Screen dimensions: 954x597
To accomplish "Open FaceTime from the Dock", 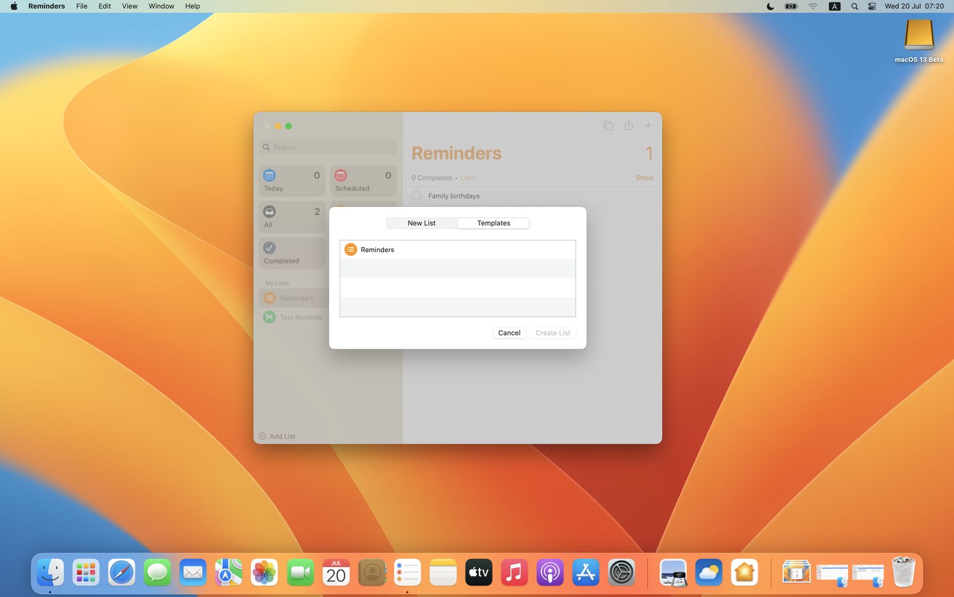I will [x=300, y=573].
